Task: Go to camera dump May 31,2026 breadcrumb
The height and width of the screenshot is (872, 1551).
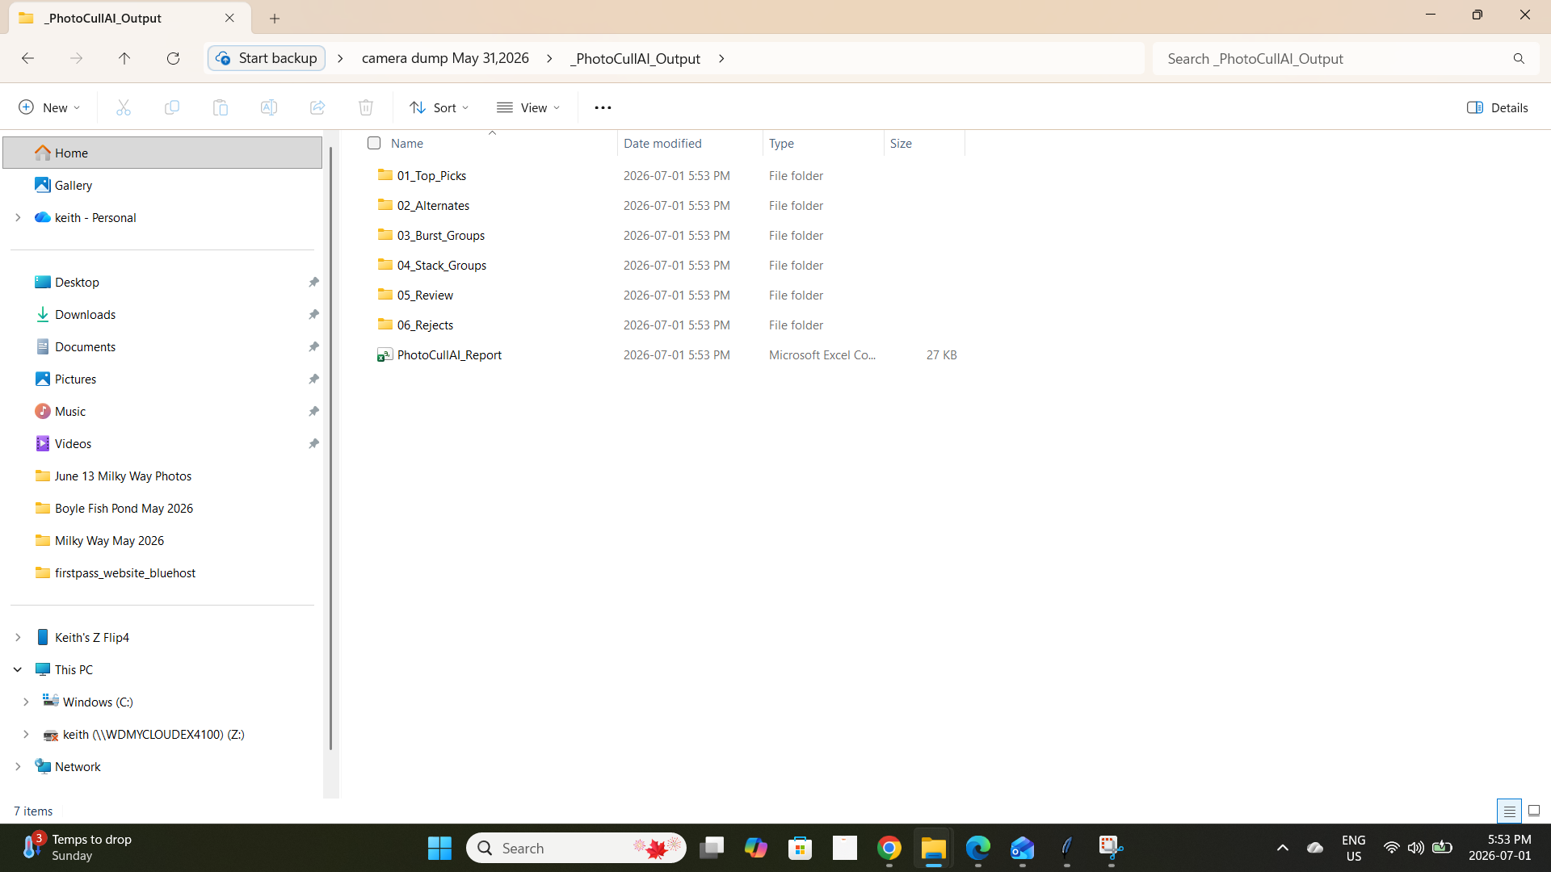Action: point(445,58)
